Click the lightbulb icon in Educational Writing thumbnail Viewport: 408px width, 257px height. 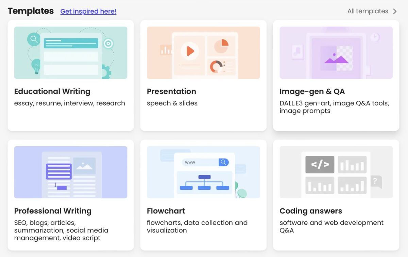pos(36,66)
